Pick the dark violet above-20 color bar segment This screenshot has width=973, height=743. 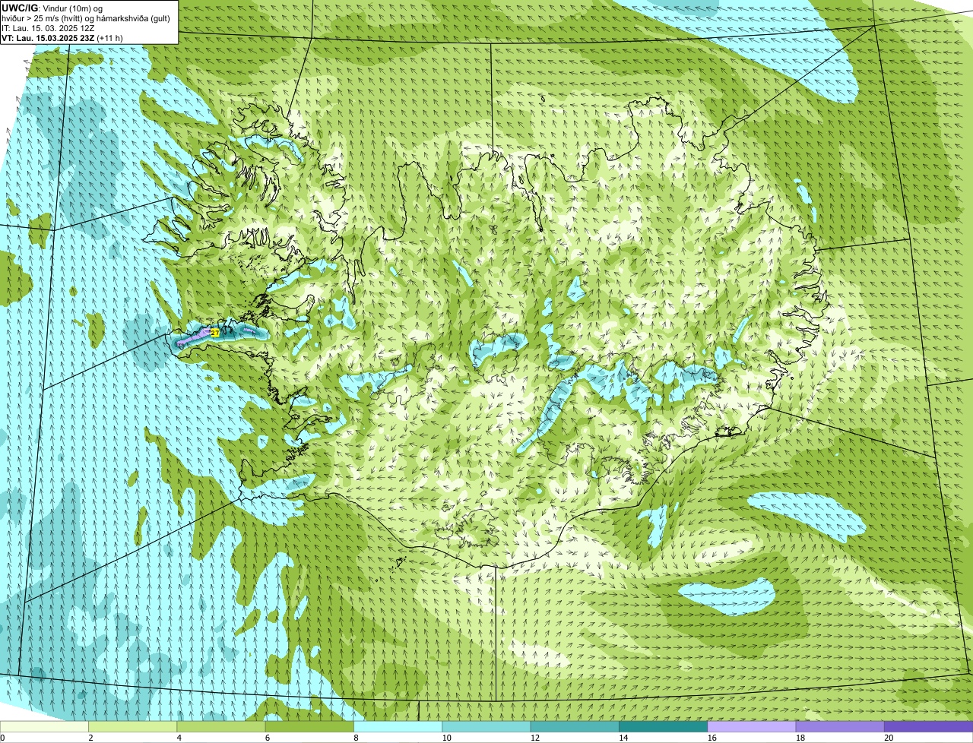pos(929,726)
